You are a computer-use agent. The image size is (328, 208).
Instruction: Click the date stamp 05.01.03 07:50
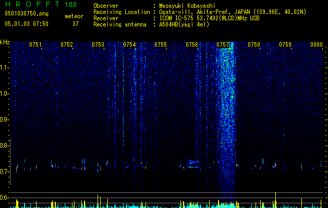27,24
